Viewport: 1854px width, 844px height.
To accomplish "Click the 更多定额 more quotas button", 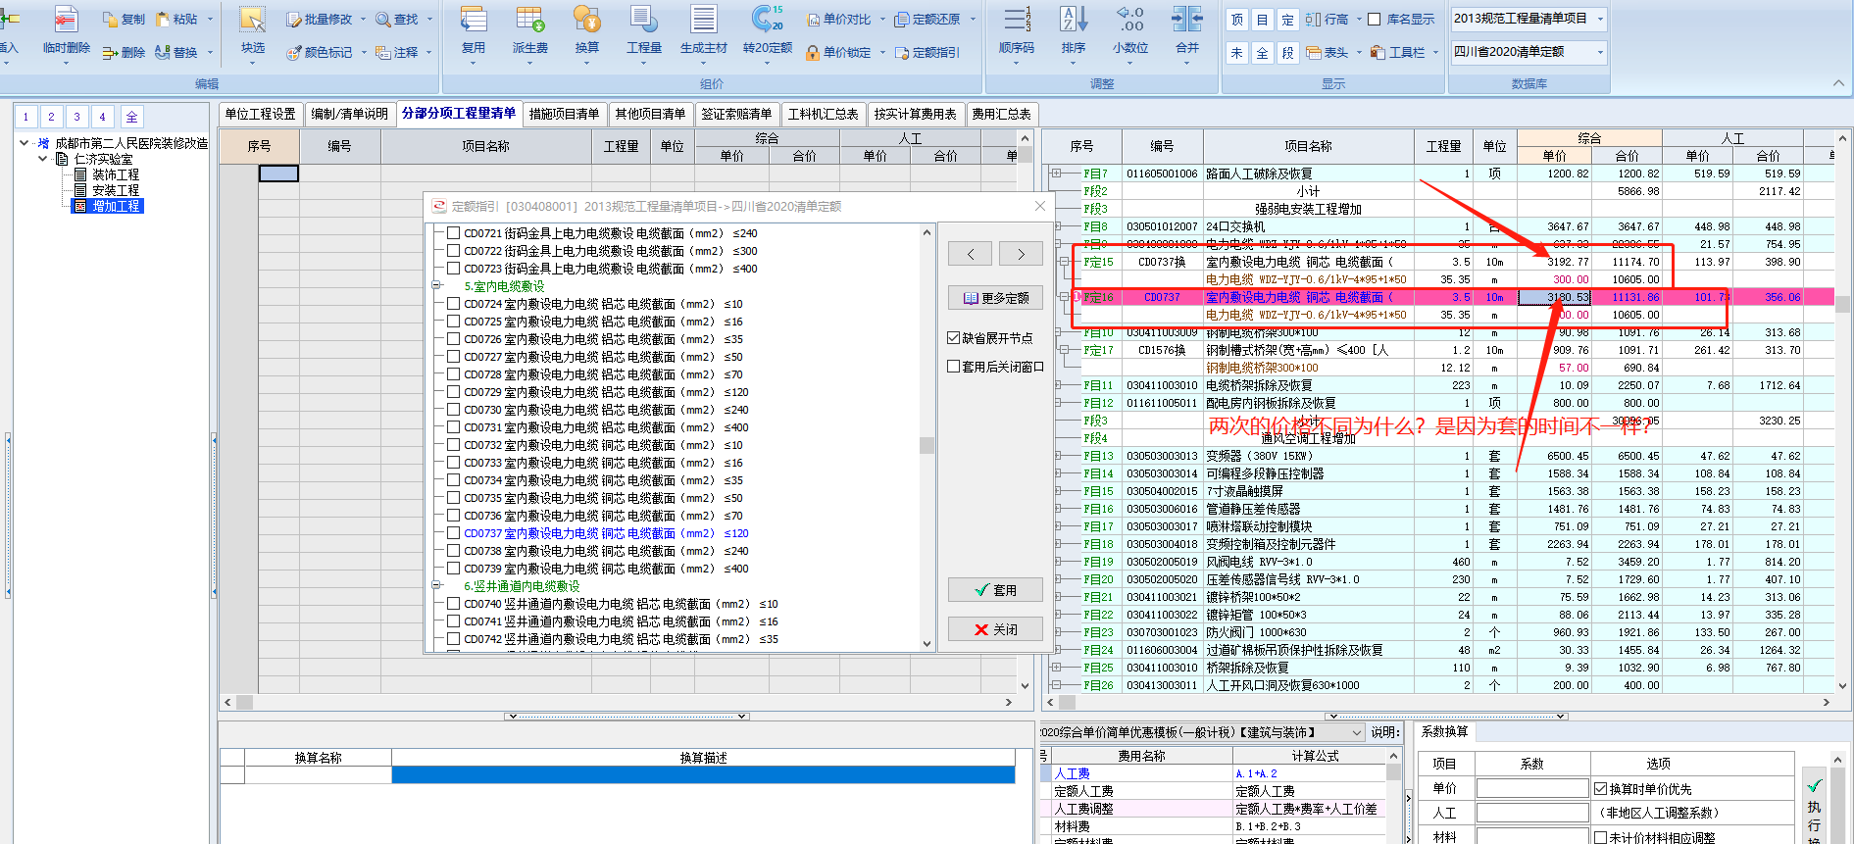I will 995,298.
